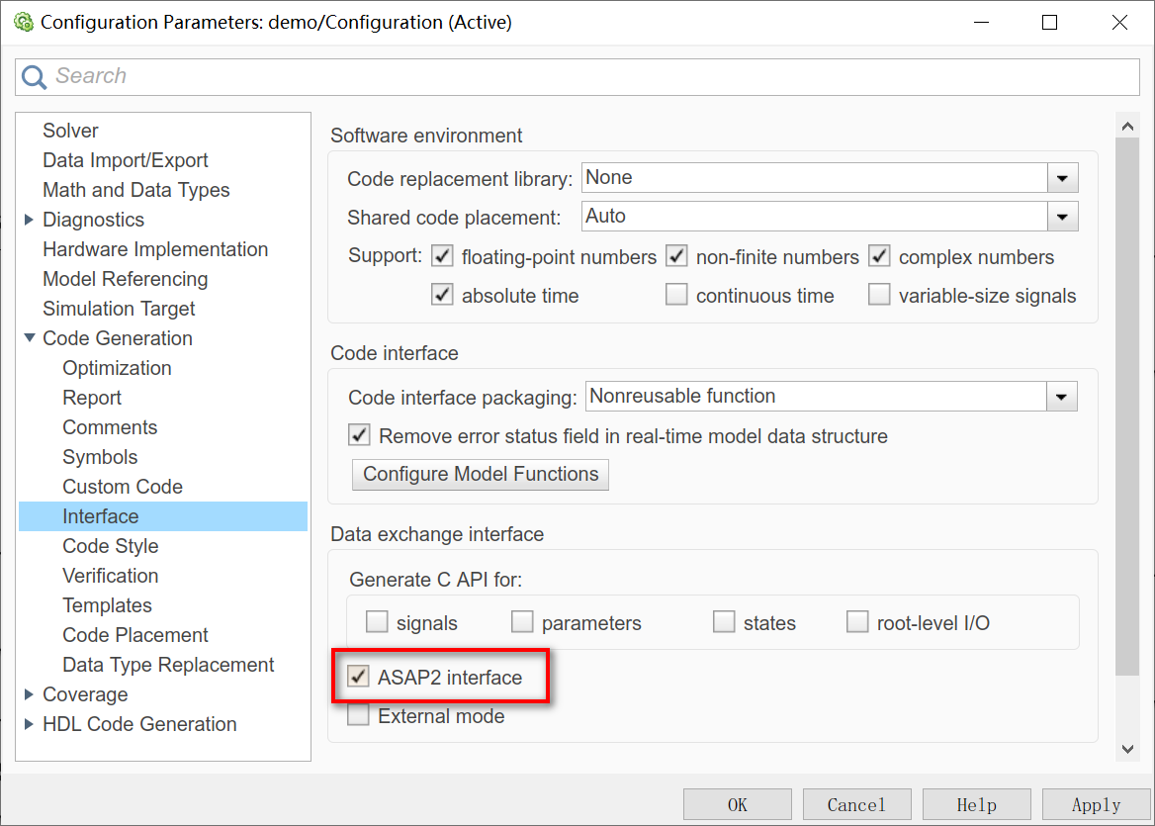1155x826 pixels.
Task: Expand the HDL Code Generation node
Action: tap(30, 724)
